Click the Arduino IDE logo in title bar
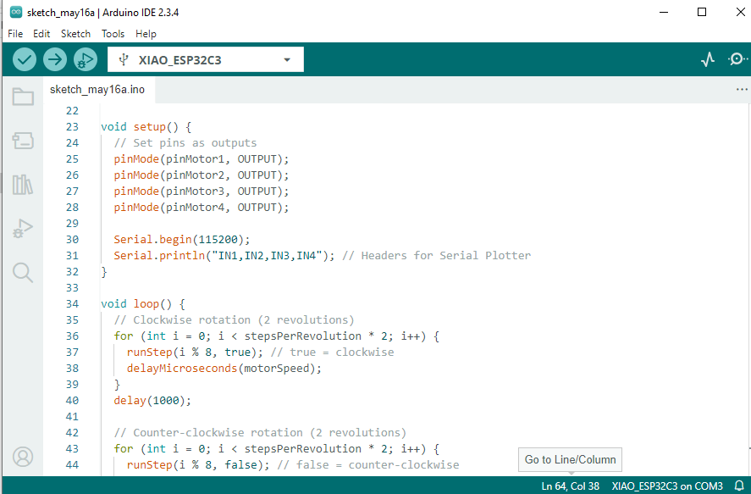Screen dimensions: 751x494 16,13
